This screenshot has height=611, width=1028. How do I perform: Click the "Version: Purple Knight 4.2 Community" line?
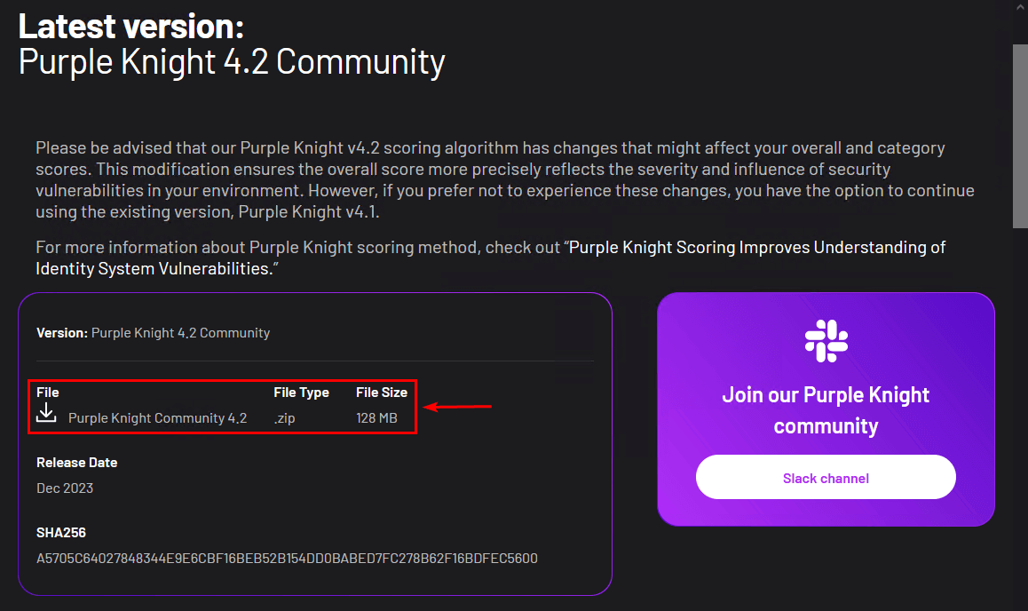(x=153, y=333)
